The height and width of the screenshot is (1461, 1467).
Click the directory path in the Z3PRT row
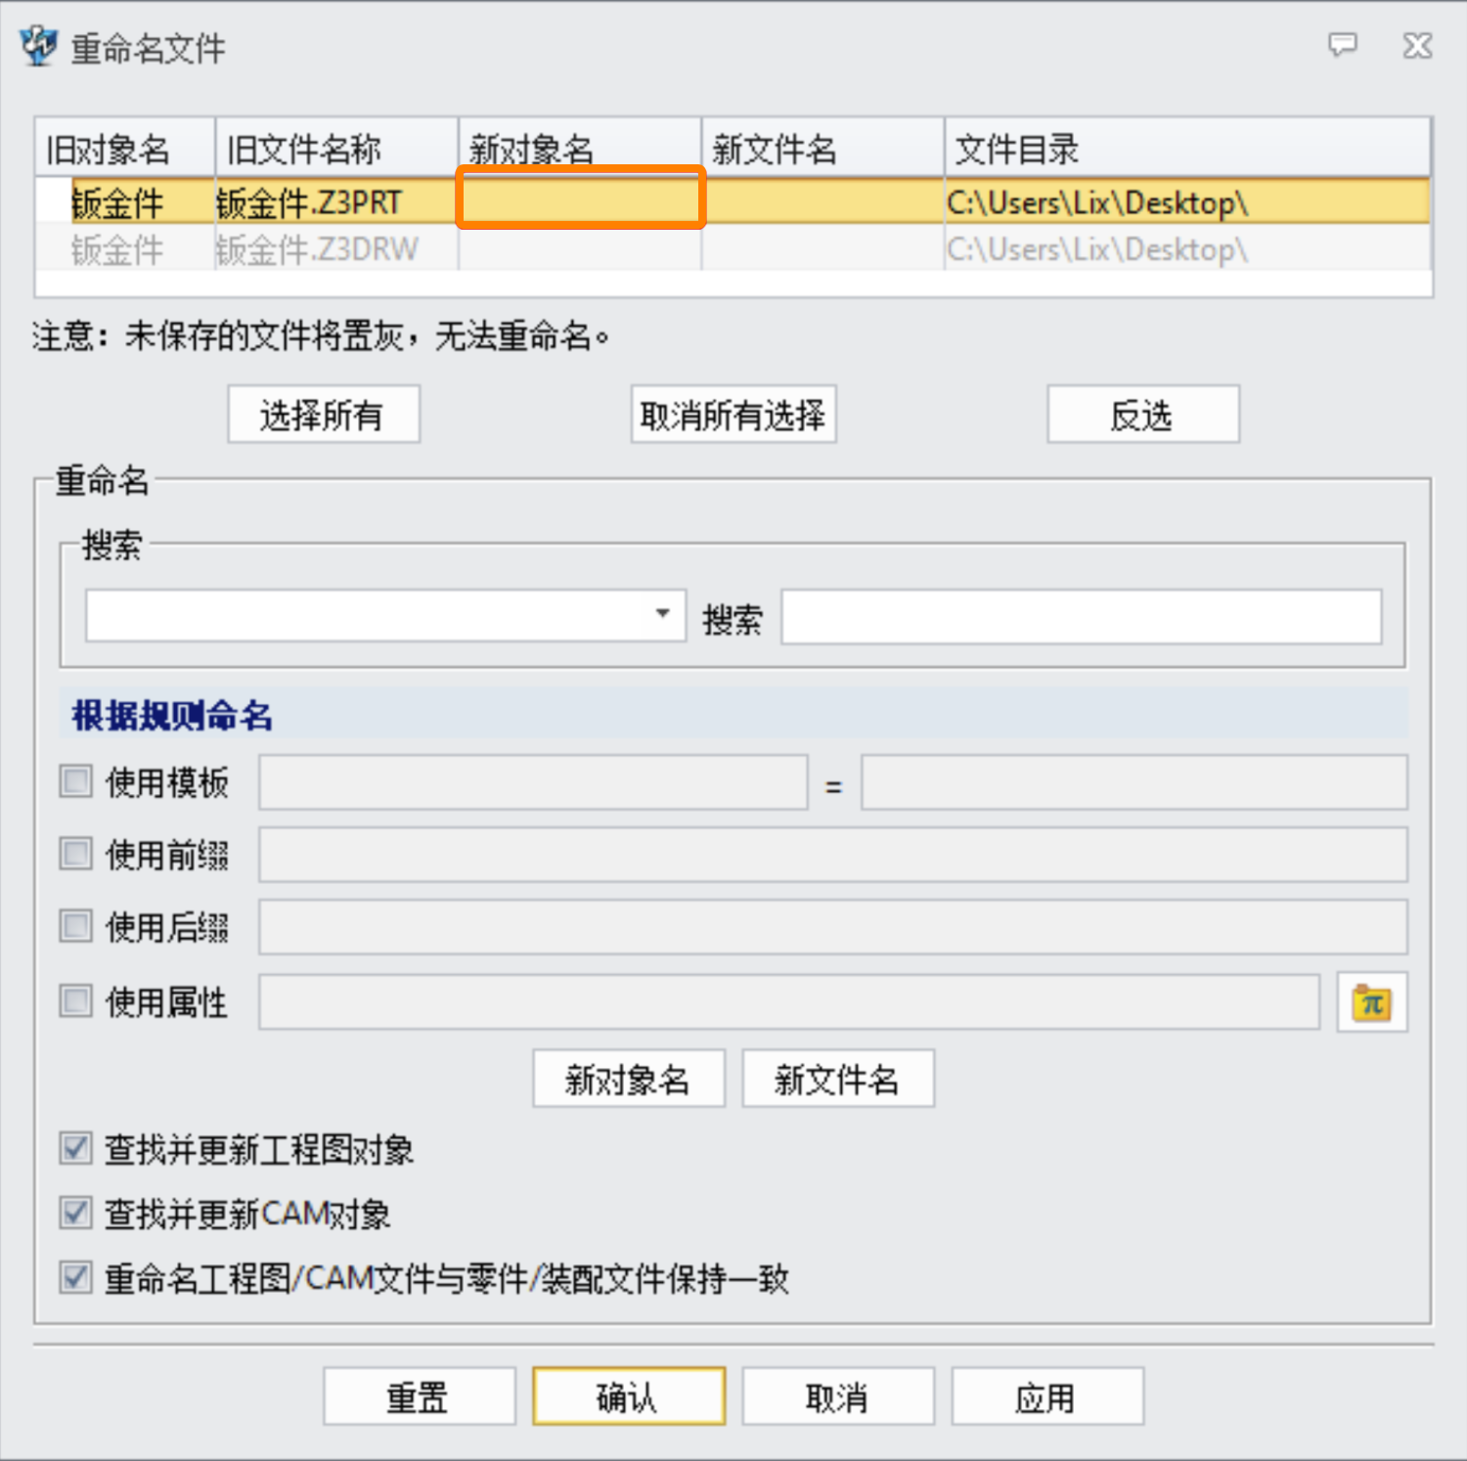pos(1097,202)
